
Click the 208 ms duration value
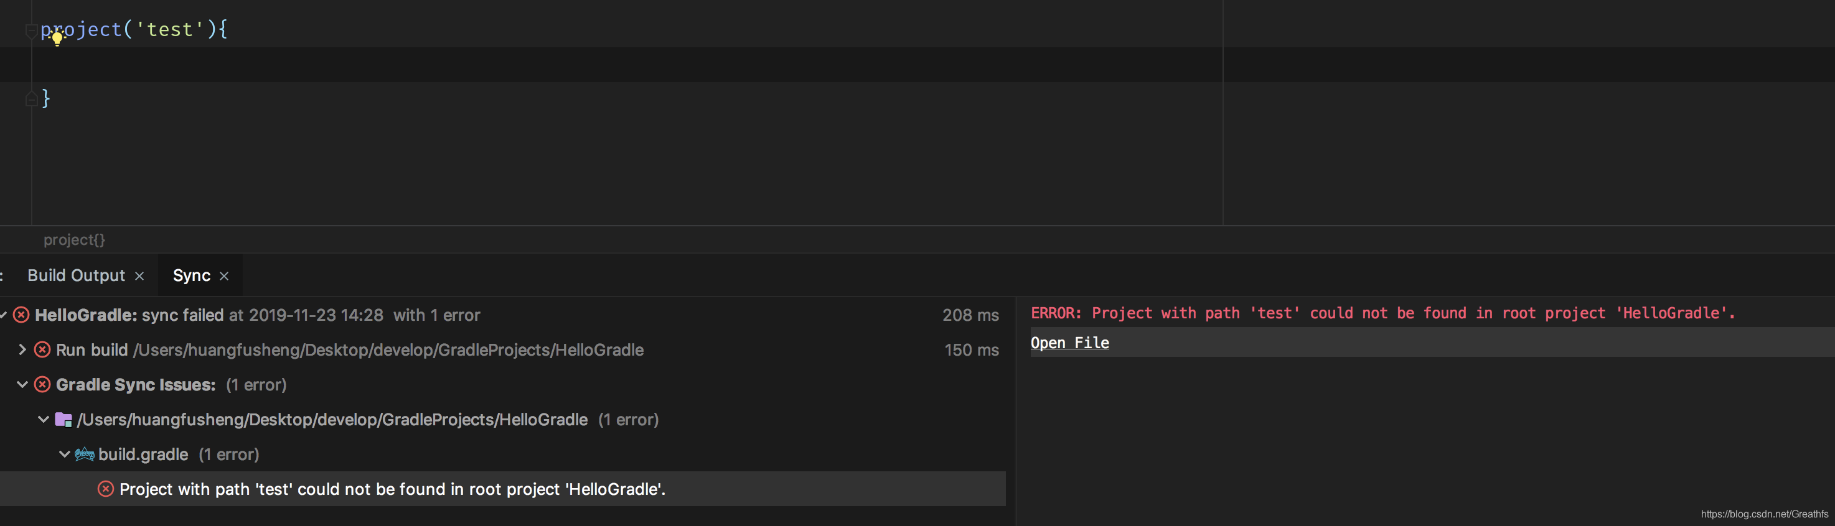click(x=970, y=315)
